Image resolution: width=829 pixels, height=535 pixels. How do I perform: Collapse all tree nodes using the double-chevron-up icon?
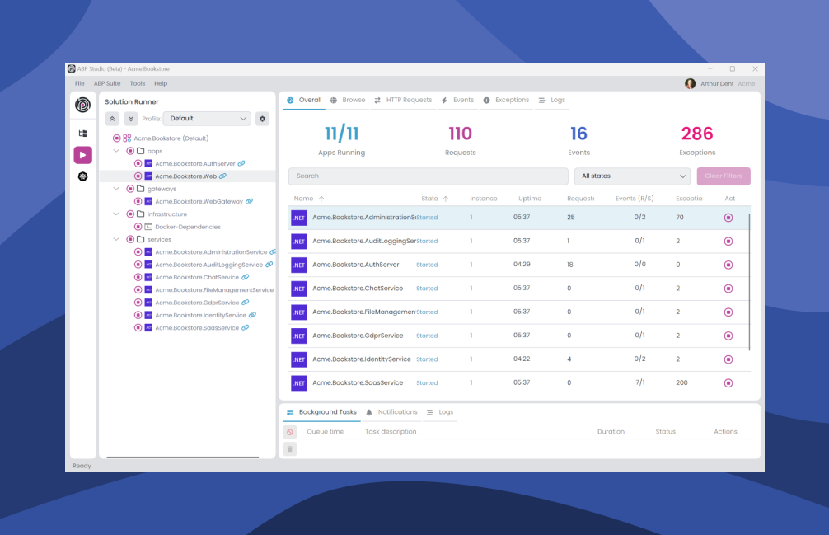pos(113,119)
